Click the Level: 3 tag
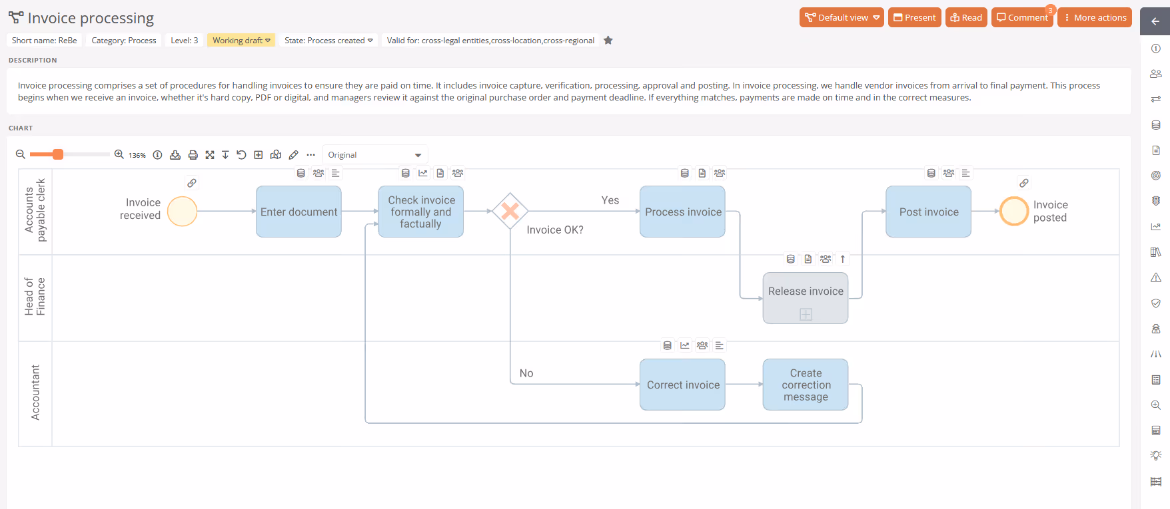The width and height of the screenshot is (1170, 509). (x=185, y=41)
